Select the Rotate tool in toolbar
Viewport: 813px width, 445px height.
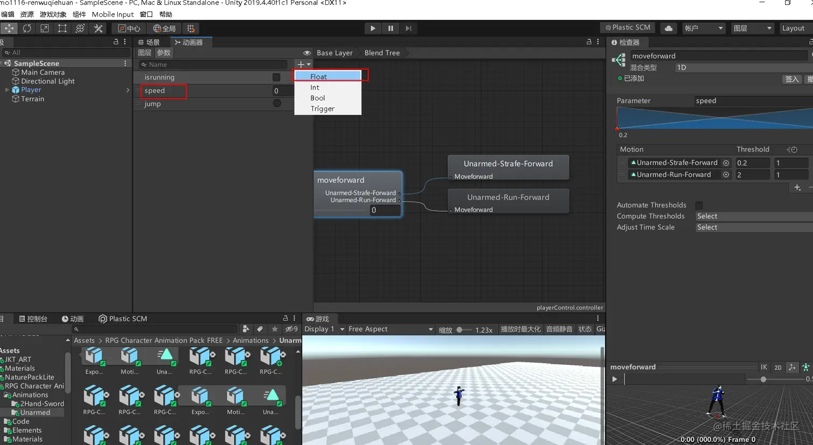point(27,28)
